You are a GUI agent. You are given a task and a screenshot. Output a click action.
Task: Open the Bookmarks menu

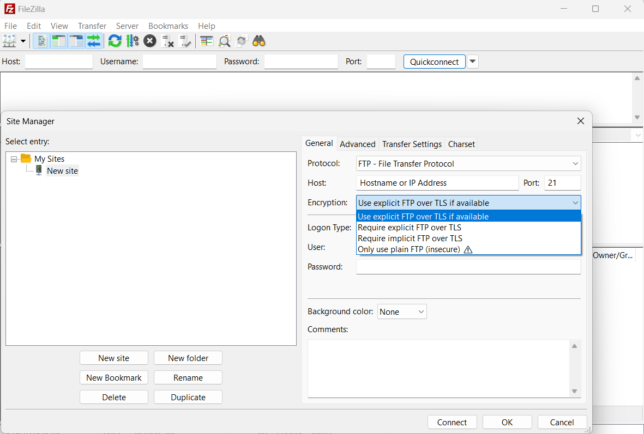168,26
